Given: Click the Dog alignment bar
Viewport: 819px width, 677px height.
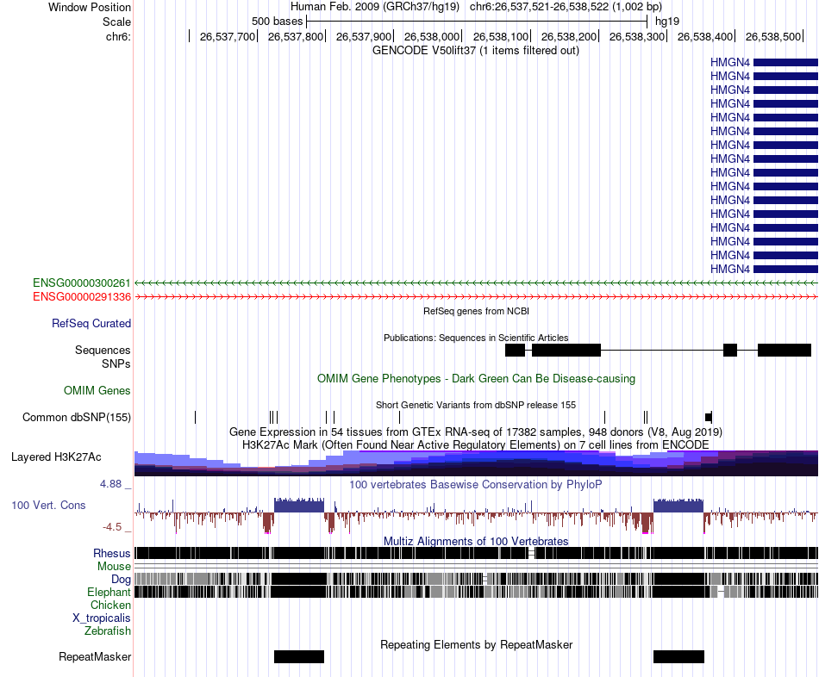Looking at the screenshot, I should [477, 579].
